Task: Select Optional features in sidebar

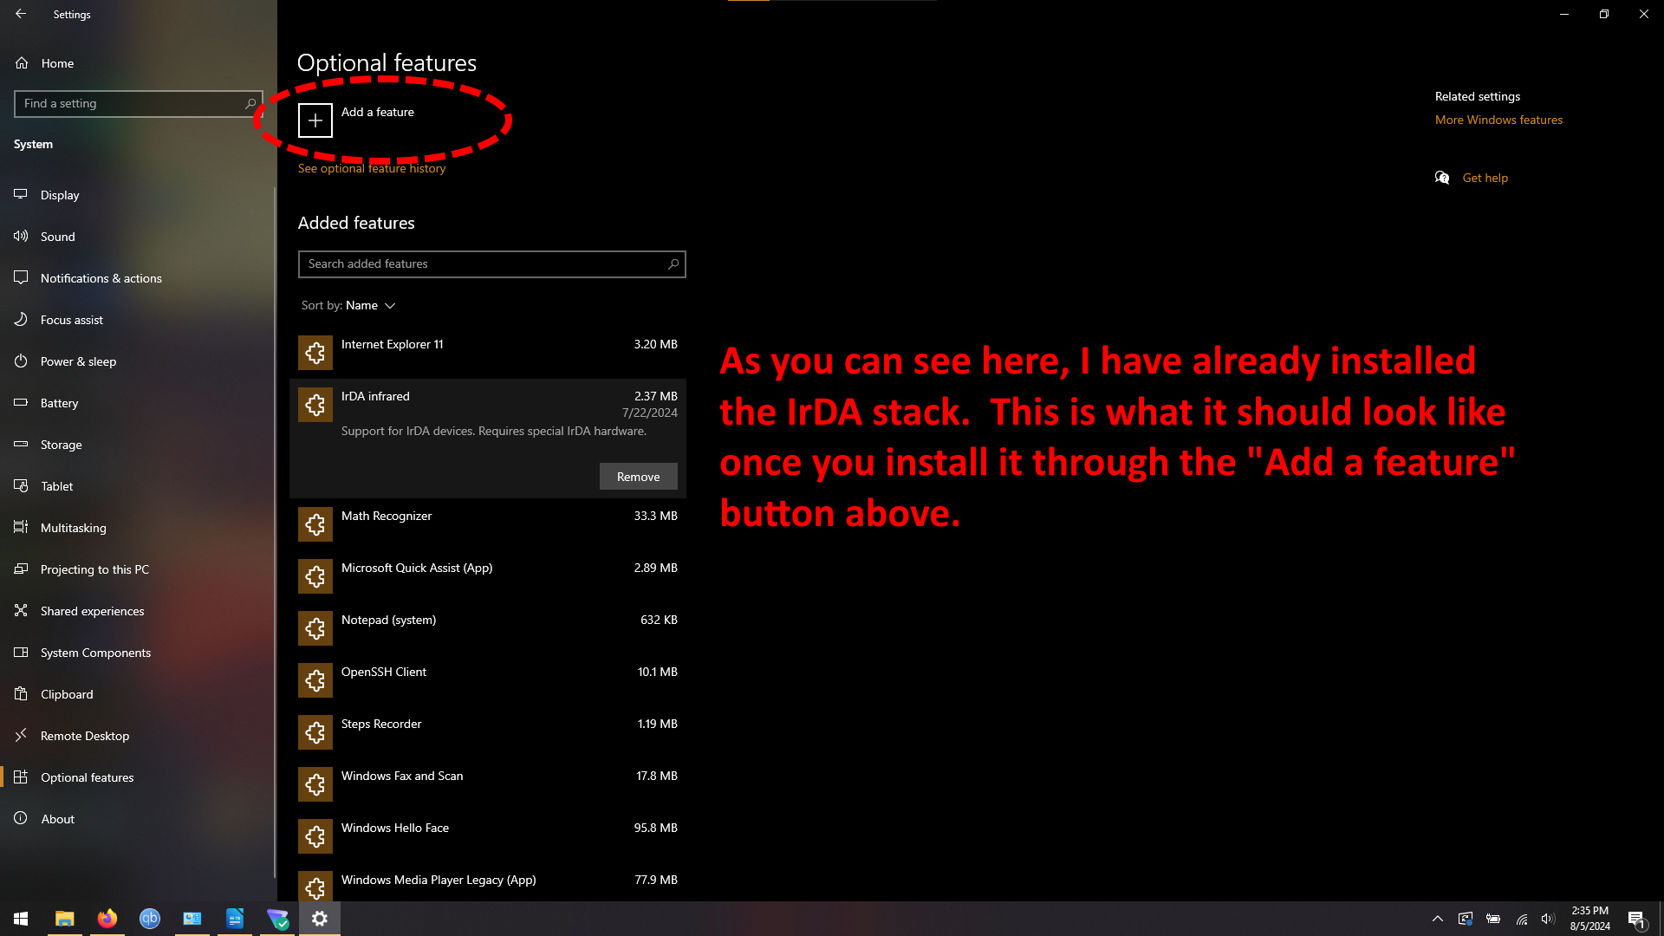Action: click(139, 777)
